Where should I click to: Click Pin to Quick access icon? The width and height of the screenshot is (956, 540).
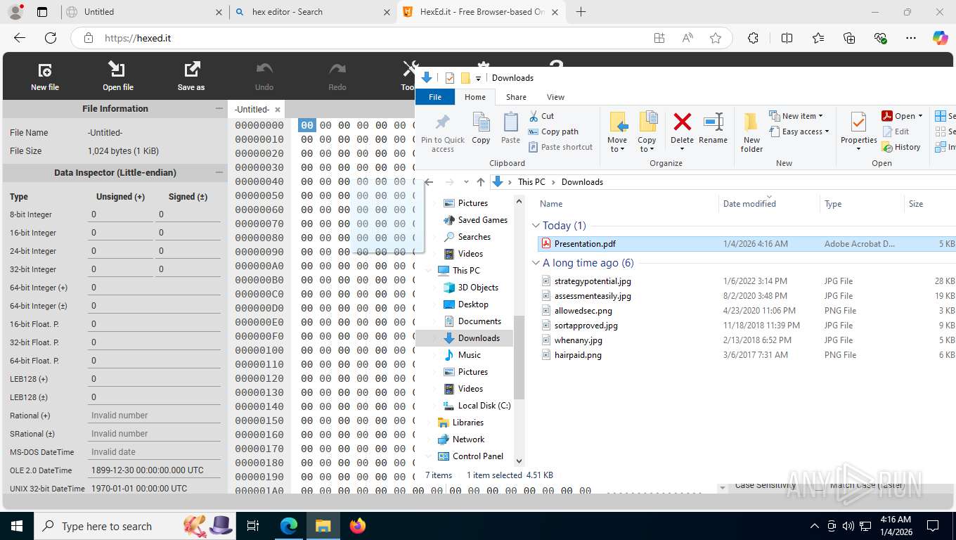tap(443, 122)
